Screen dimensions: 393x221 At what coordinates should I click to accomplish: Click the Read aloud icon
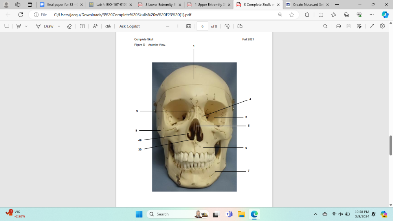pyautogui.click(x=95, y=26)
